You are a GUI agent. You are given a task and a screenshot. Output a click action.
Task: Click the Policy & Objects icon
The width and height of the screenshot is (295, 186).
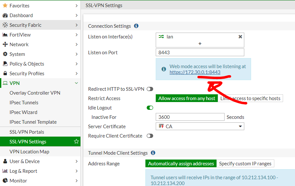click(x=5, y=64)
